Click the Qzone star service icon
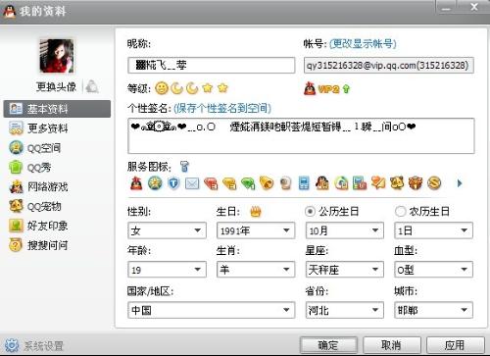Viewport: 490px width, 356px height. click(x=155, y=183)
